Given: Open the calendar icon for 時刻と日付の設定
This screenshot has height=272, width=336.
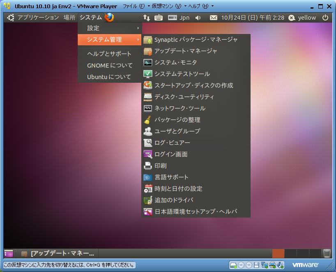Looking at the screenshot, I should coord(147,189).
